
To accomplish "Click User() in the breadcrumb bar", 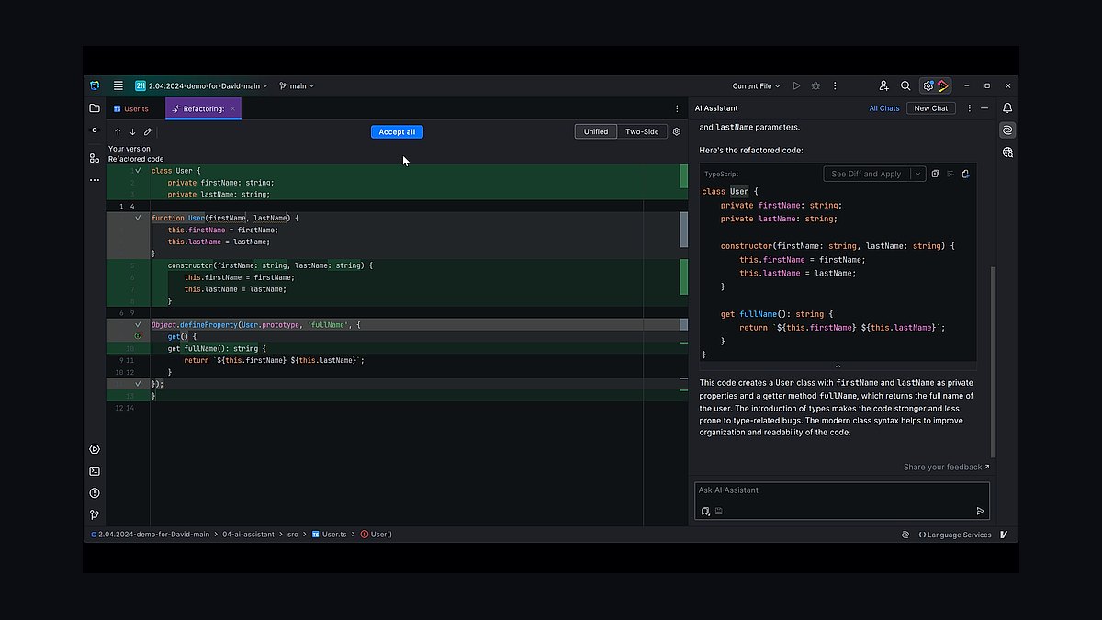I will click(377, 535).
